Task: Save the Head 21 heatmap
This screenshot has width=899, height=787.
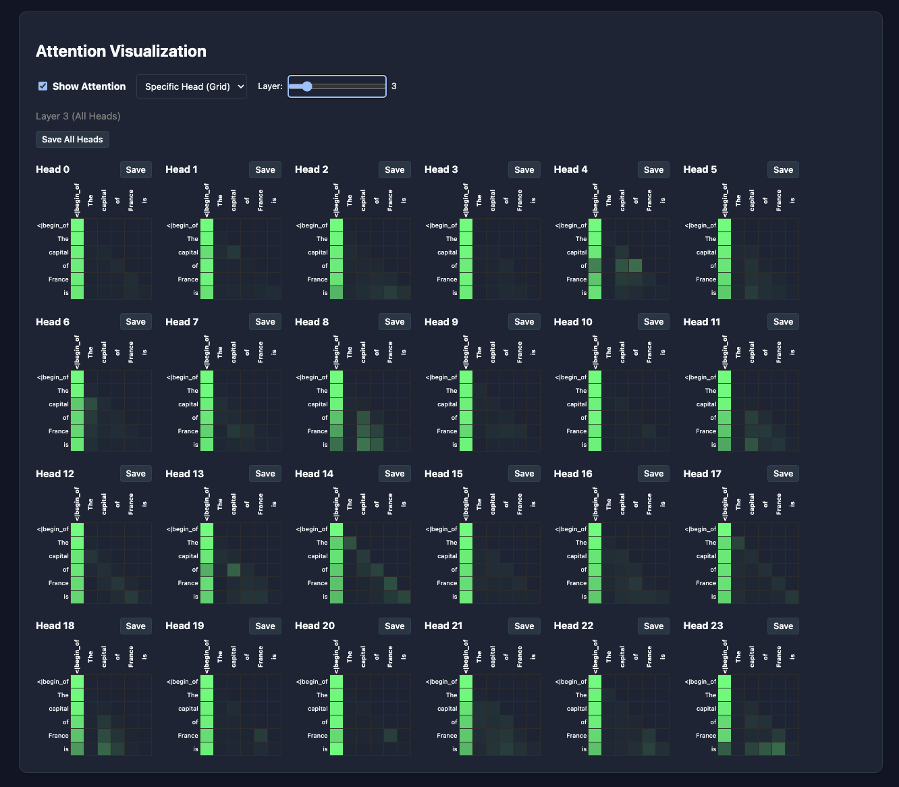Action: click(x=524, y=626)
